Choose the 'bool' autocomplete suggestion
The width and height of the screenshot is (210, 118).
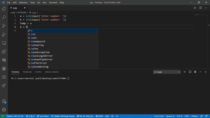[x=63, y=38]
